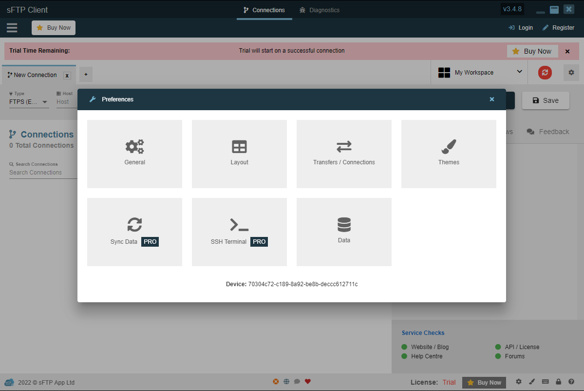Click the Register link
Viewport: 584px width, 391px height.
558,28
